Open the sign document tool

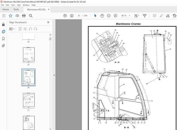[x=168, y=16]
